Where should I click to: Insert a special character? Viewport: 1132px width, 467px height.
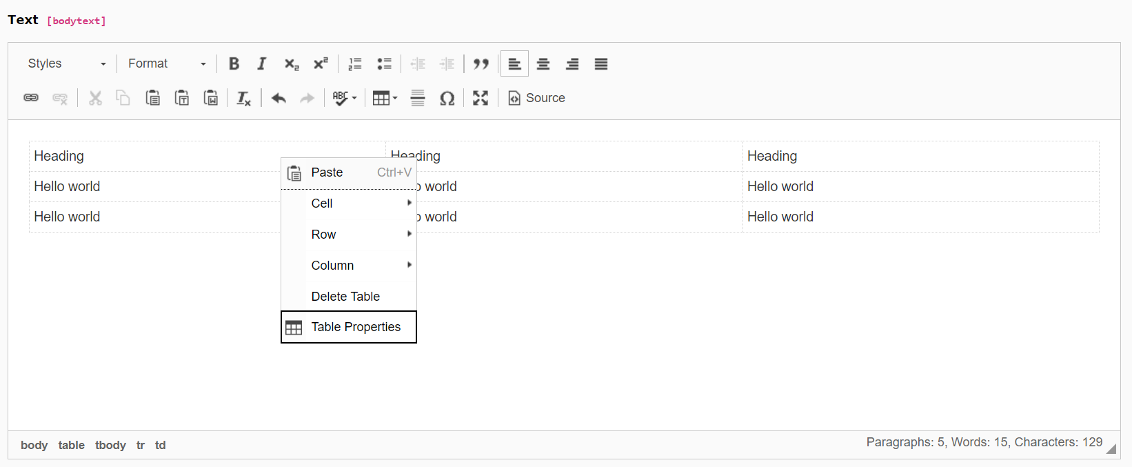[447, 98]
